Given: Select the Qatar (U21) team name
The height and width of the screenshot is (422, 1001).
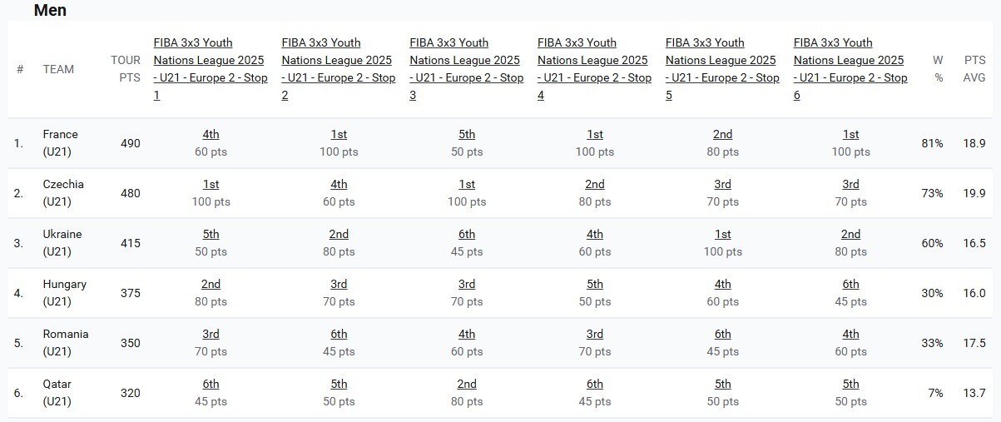Looking at the screenshot, I should pos(57,393).
